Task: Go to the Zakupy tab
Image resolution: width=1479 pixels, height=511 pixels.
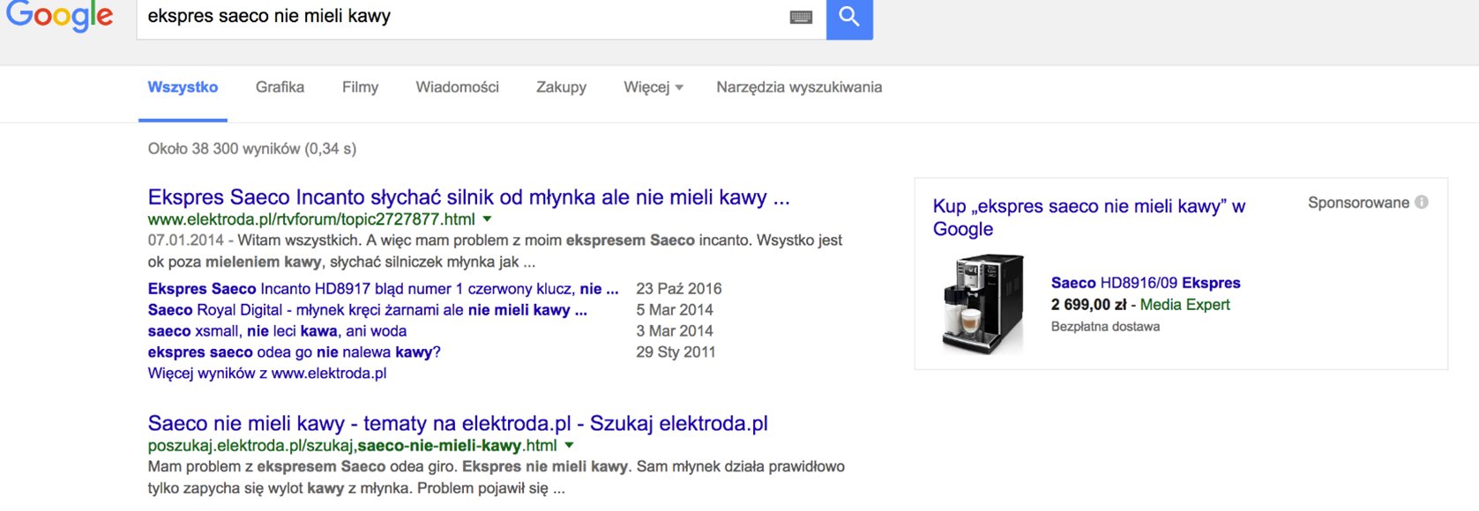Action: pos(561,87)
